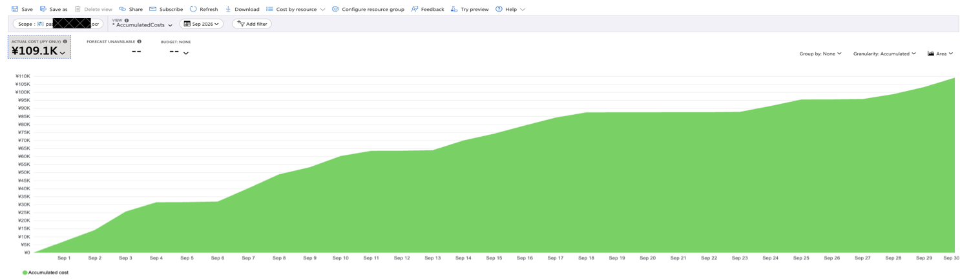The image size is (960, 280).
Task: Select the Sep 10 point on chart axis
Action: [340, 258]
